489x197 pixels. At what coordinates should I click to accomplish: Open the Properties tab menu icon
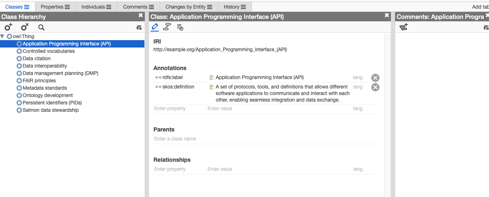pos(67,7)
